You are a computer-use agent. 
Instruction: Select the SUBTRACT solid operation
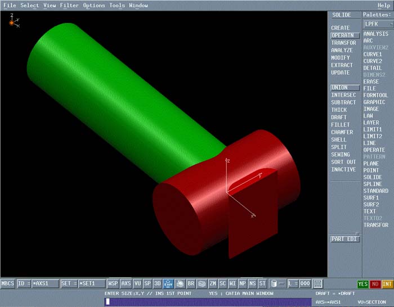[343, 103]
